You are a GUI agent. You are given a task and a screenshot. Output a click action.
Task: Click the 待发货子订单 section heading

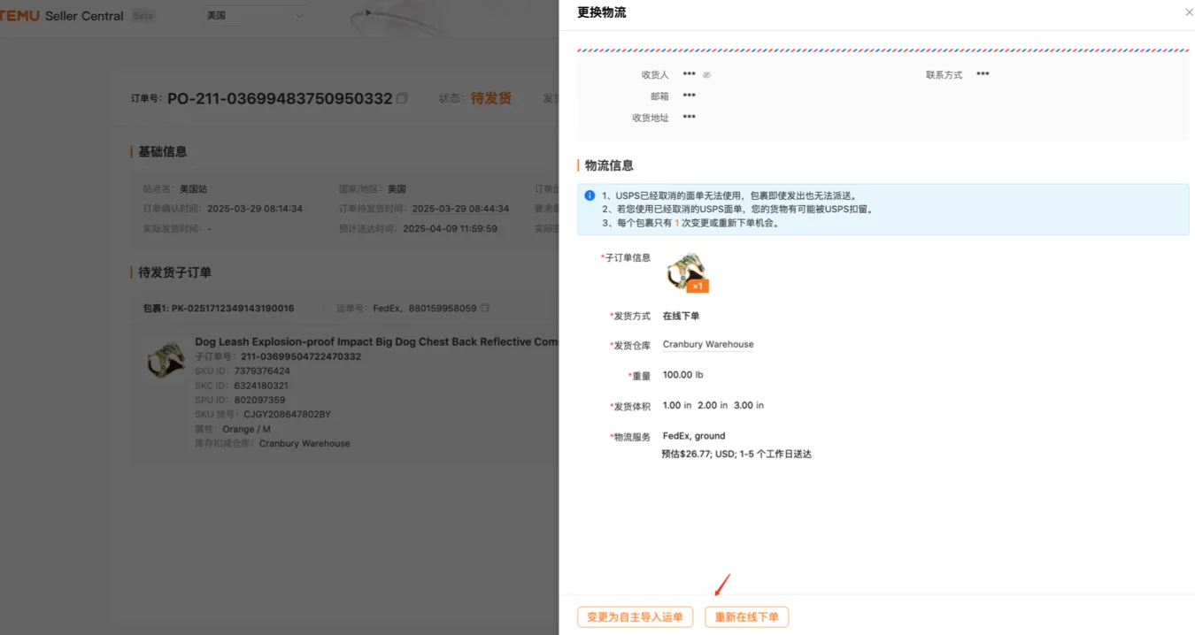click(174, 272)
